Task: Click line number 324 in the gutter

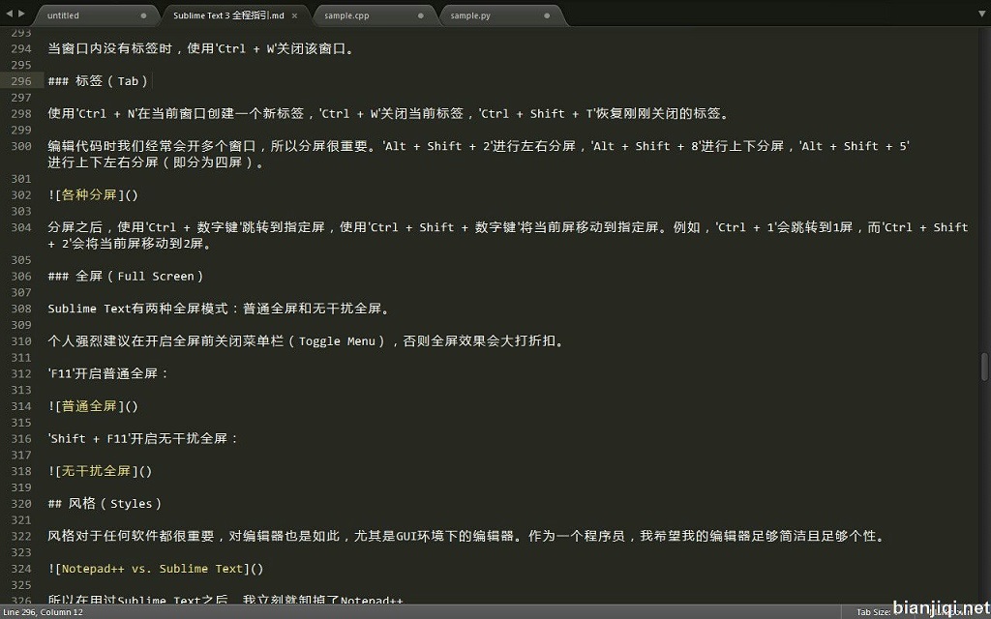Action: pyautogui.click(x=21, y=569)
